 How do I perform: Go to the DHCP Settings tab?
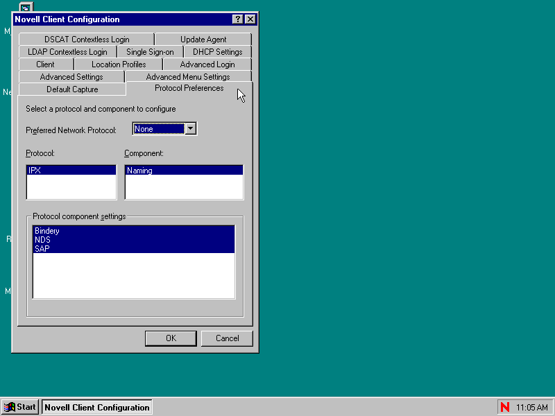coord(218,51)
